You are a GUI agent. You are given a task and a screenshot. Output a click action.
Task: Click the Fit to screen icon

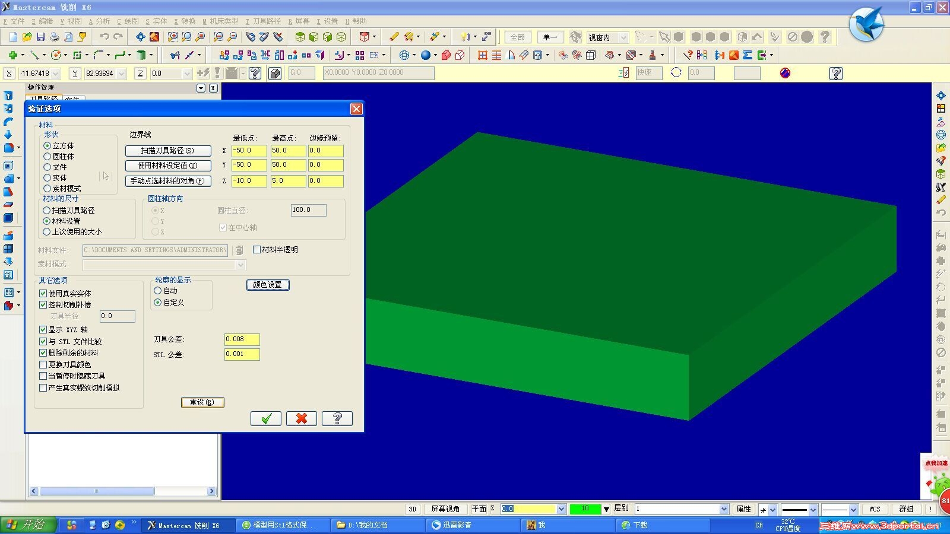(140, 37)
